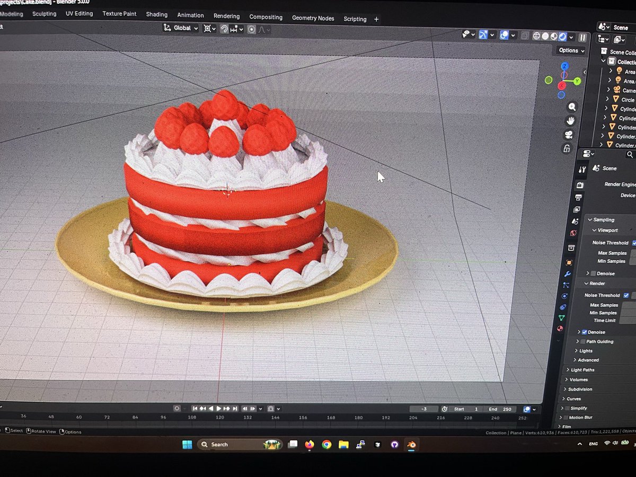Open shading options dropdown arrow

571,37
